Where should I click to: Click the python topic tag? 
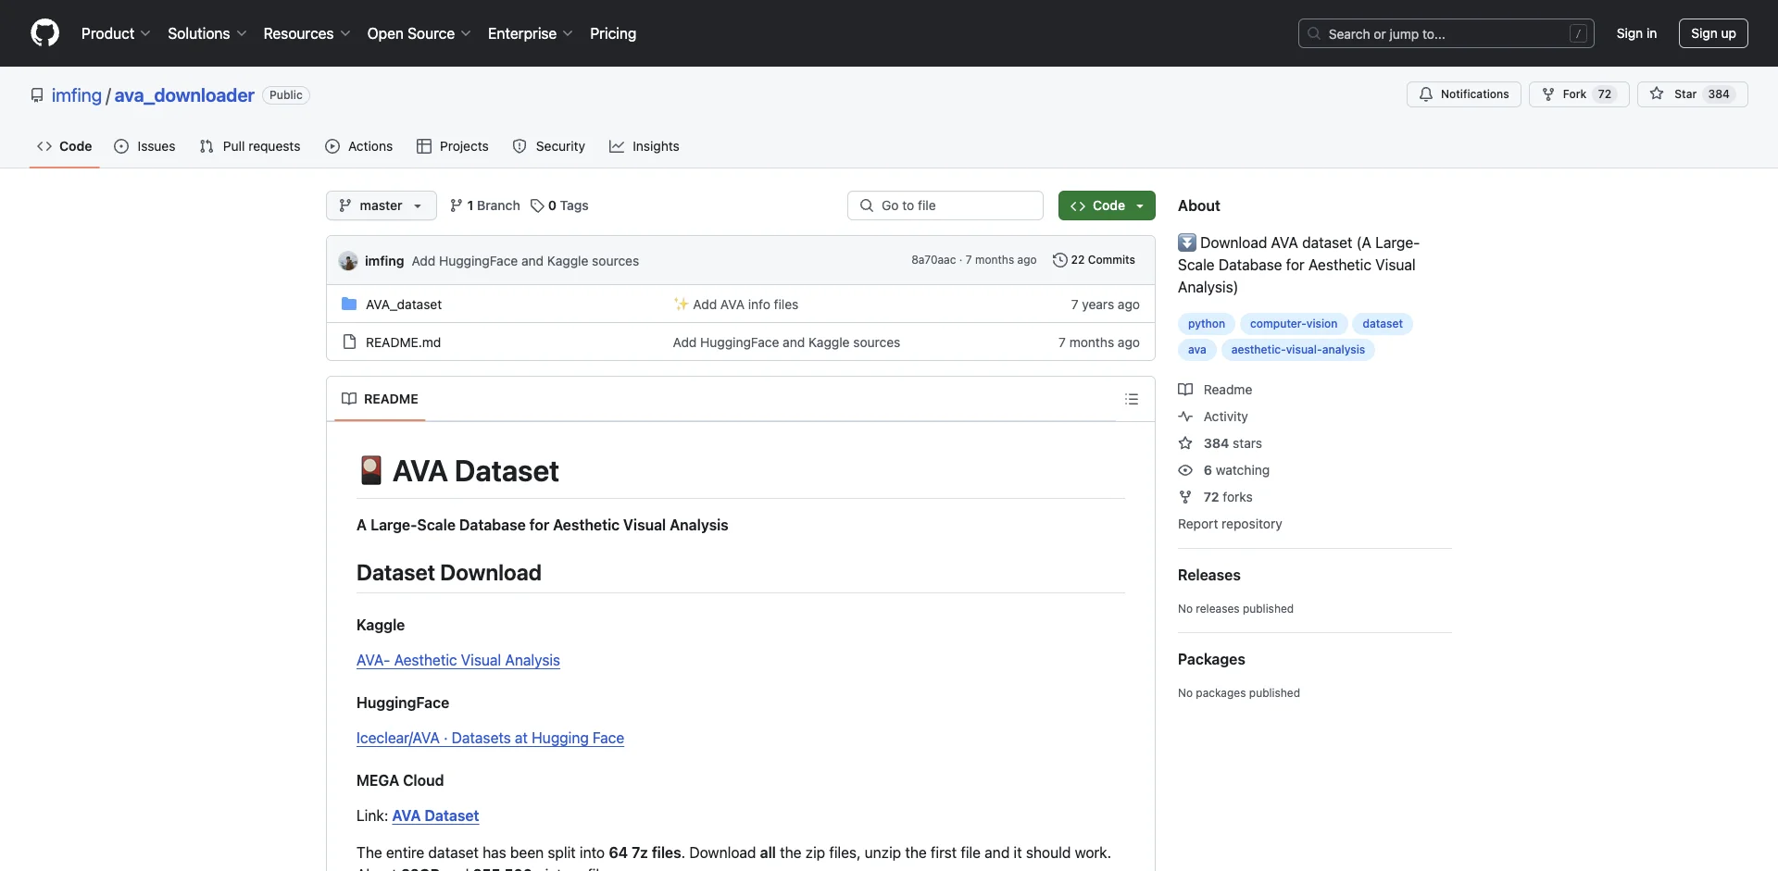point(1207,324)
